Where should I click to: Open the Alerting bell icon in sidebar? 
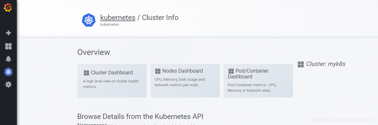[x=8, y=59]
